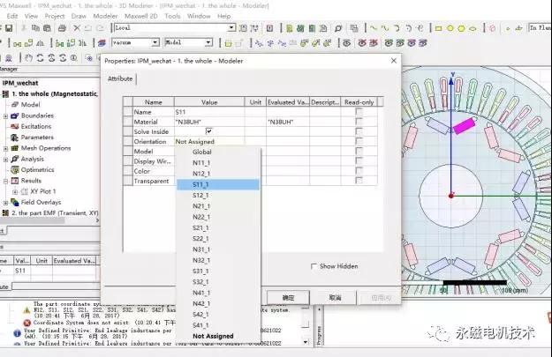Screen dimensions: 552x357
Task: Select the Draw ellipse tool
Action: [x=473, y=28]
